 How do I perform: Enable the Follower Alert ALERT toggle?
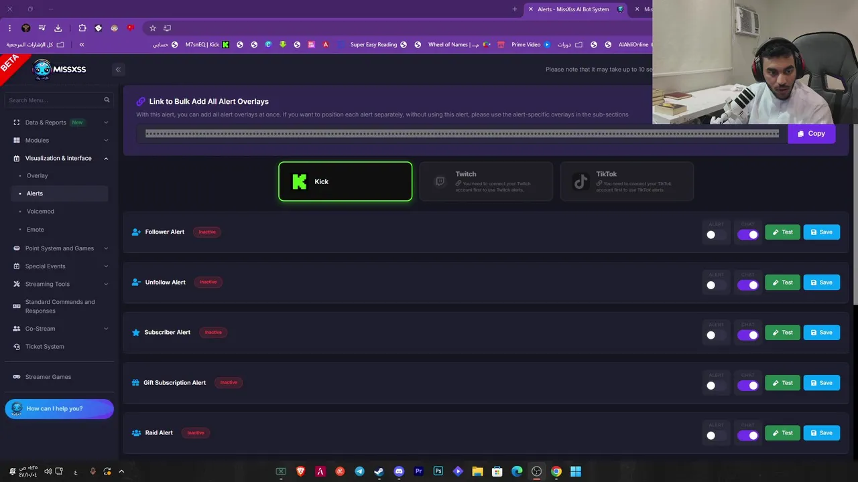pos(717,235)
